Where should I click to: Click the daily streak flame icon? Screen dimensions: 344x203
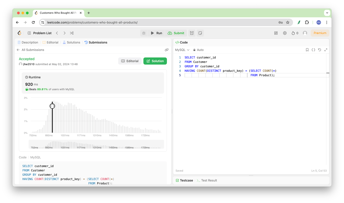293,33
